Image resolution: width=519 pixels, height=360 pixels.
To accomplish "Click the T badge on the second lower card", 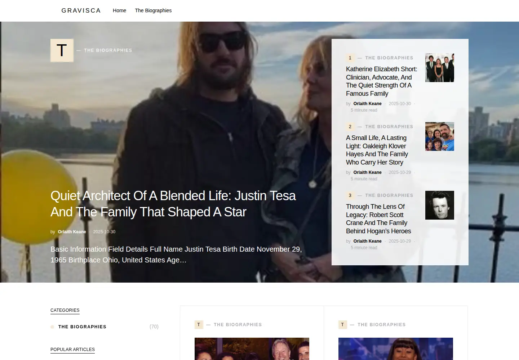I will coord(342,324).
